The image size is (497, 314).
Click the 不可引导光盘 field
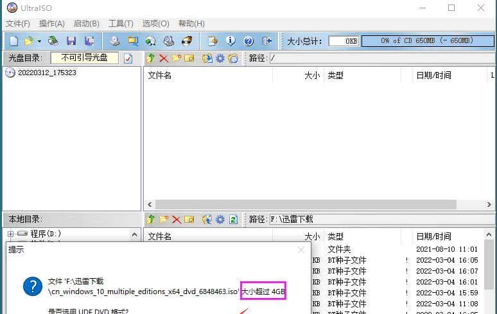click(84, 58)
